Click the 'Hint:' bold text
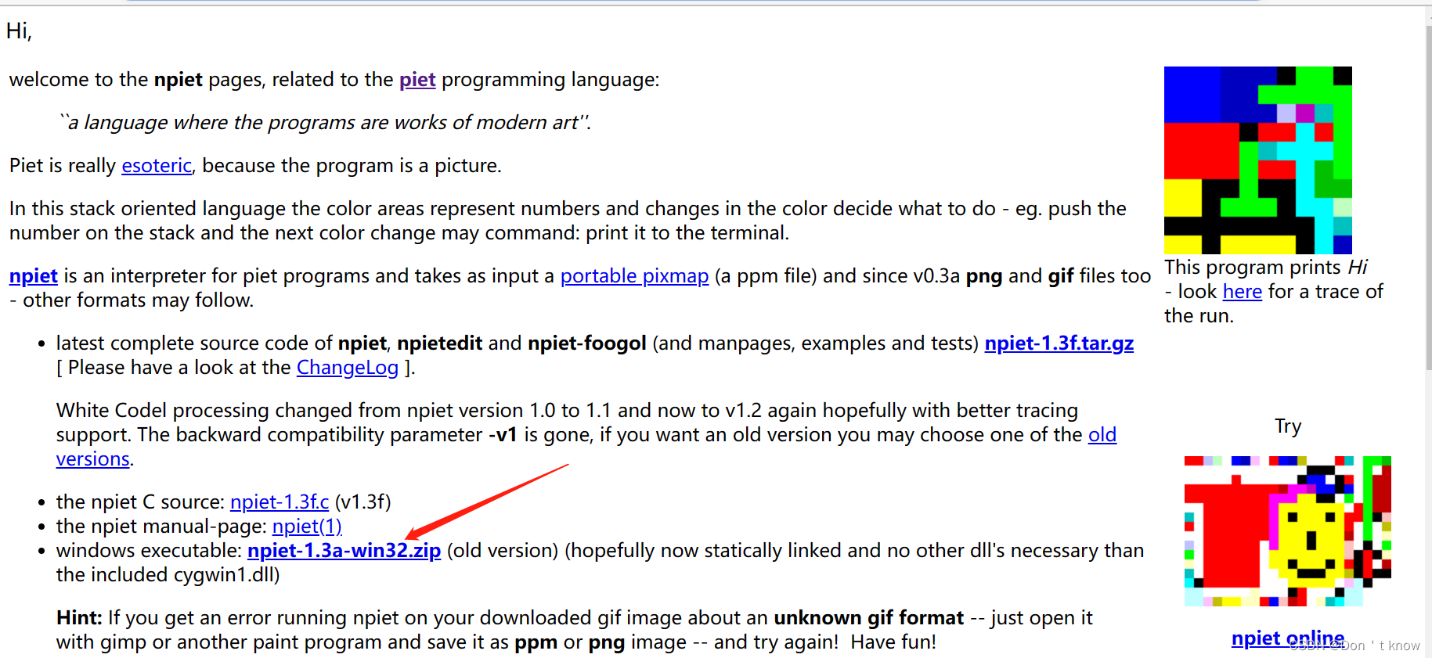Screen dimensions: 1432x658 [79, 618]
